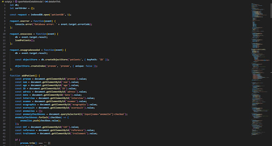Click the function symbol icon before openPatientDetailsModal
Viewport: 272px width, 146px height.
coord(16,2)
